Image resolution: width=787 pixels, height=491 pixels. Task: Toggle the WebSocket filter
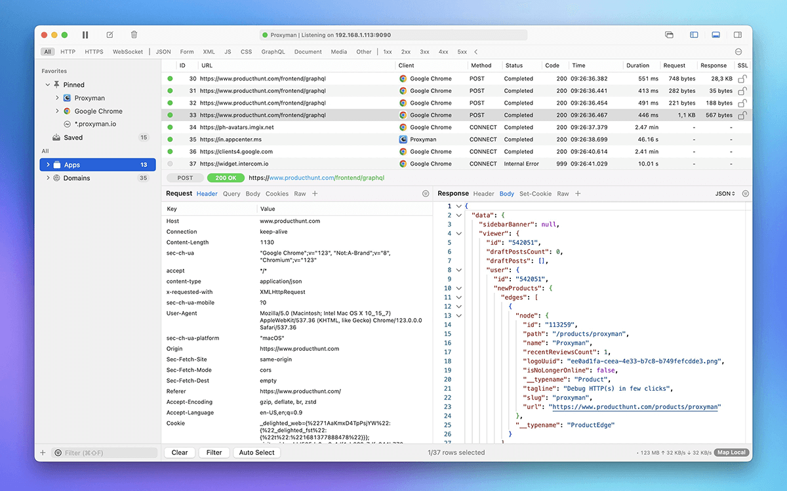pos(128,52)
